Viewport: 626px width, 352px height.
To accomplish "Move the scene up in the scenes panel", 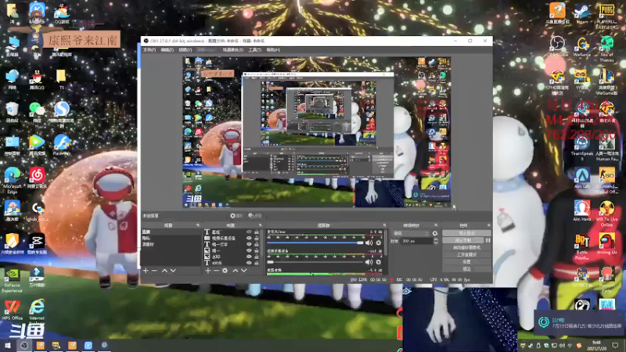I will (164, 271).
